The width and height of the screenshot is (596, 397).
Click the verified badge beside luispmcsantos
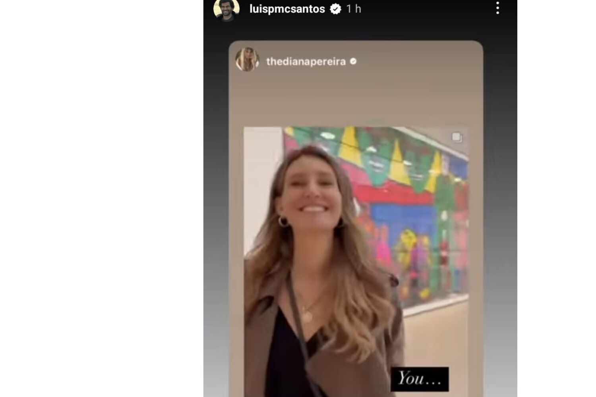335,9
